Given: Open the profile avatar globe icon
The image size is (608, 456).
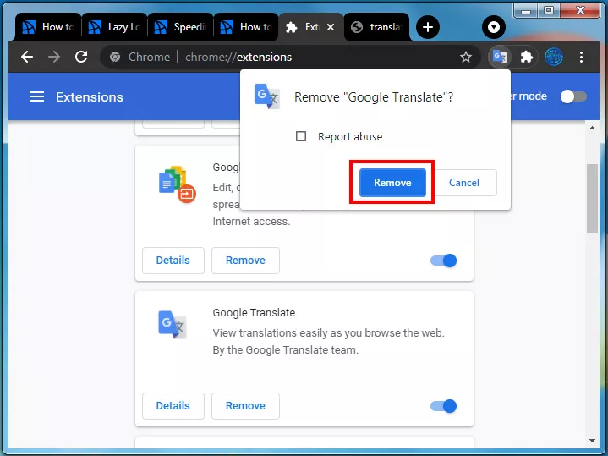Looking at the screenshot, I should click(x=554, y=57).
